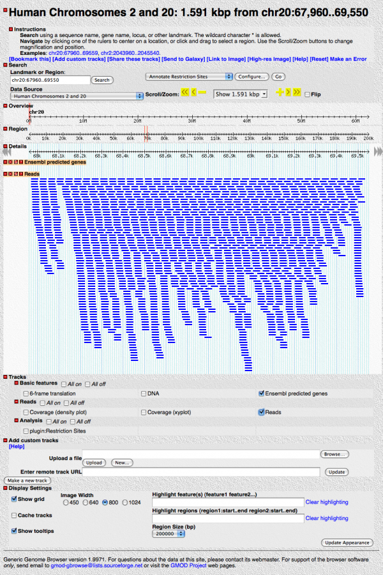Viewport: 383px width, 575px height.
Task: Collapse the Details section
Action: [6, 146]
